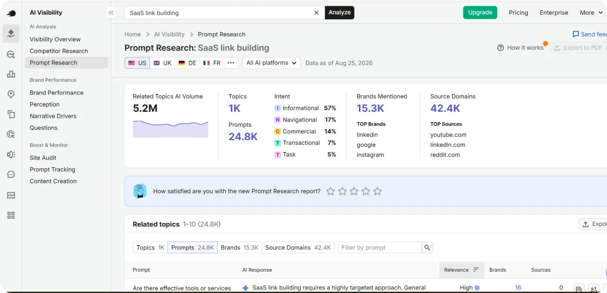Click the AI sparkle icon in response row
Screen dimensions: 607x293
click(x=245, y=288)
